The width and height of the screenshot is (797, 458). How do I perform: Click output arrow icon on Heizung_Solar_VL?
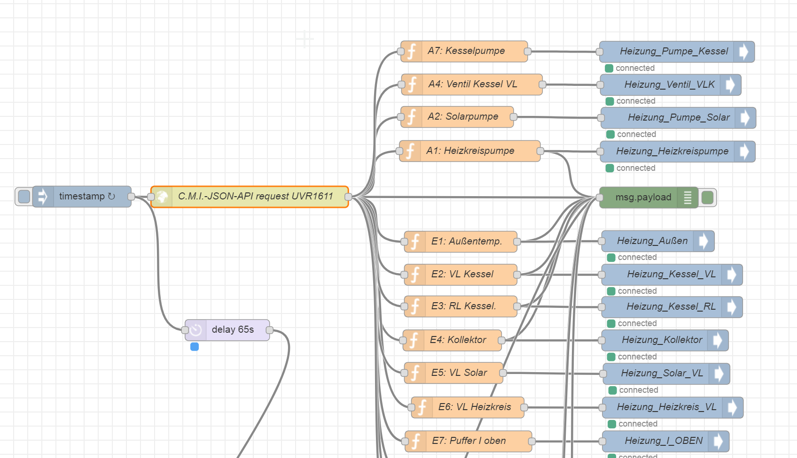[719, 374]
